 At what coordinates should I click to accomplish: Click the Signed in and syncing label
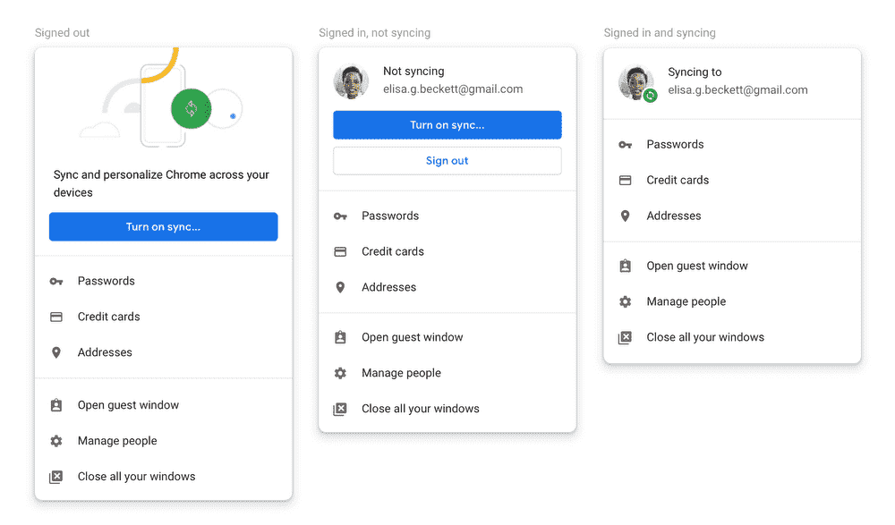[x=660, y=32]
